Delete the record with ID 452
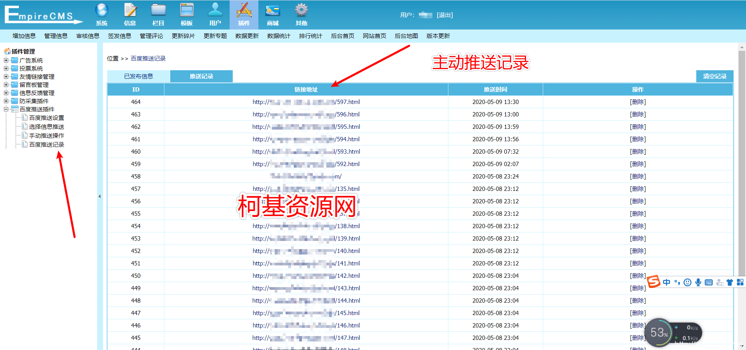The height and width of the screenshot is (350, 746). [638, 251]
